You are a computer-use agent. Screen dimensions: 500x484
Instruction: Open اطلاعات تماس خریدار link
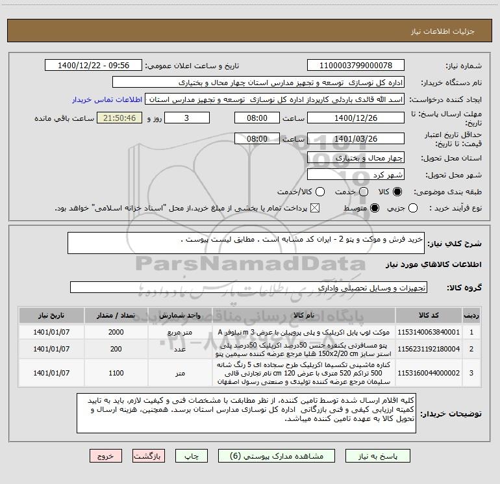107,99
